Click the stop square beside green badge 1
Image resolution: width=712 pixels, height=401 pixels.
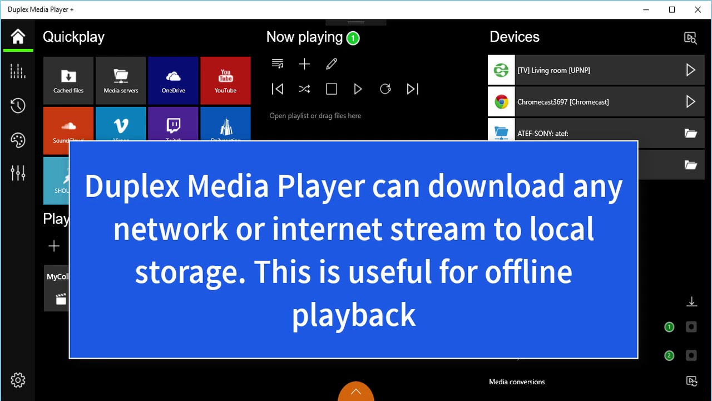(x=691, y=327)
